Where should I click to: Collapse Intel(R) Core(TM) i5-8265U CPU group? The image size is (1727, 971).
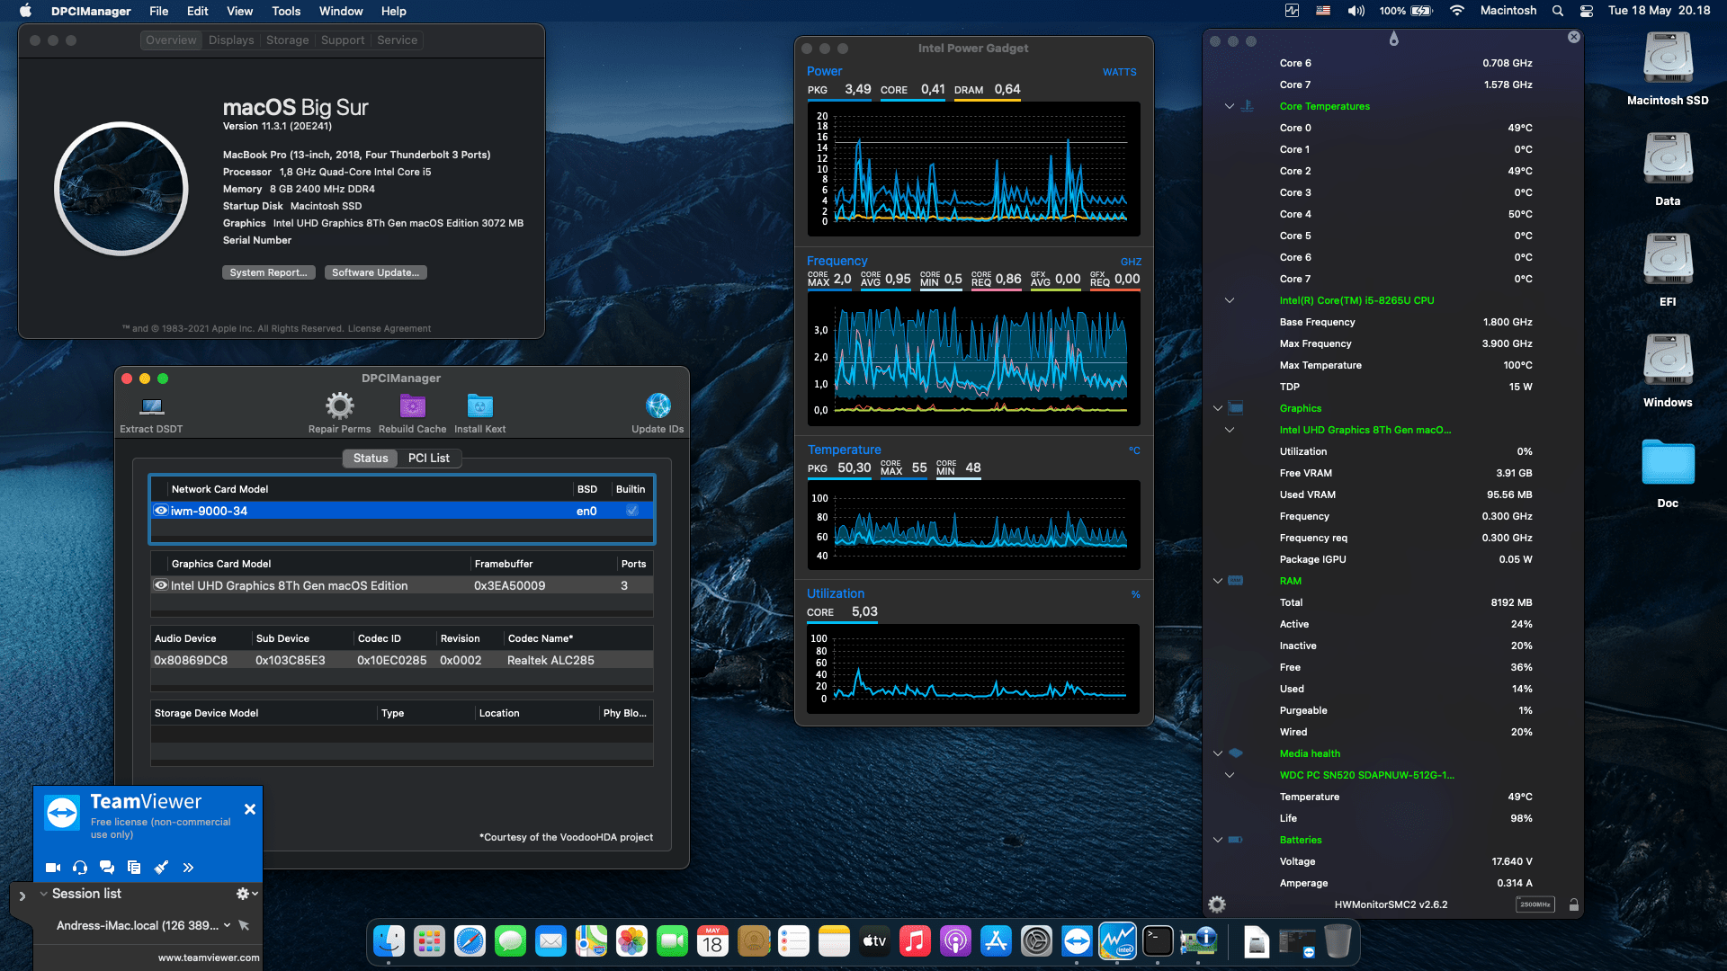click(1229, 300)
